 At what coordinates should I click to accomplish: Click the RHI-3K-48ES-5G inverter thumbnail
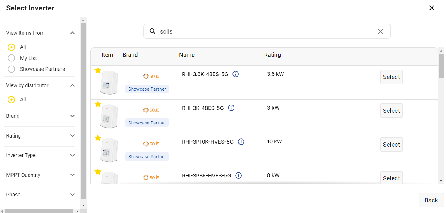[109, 117]
